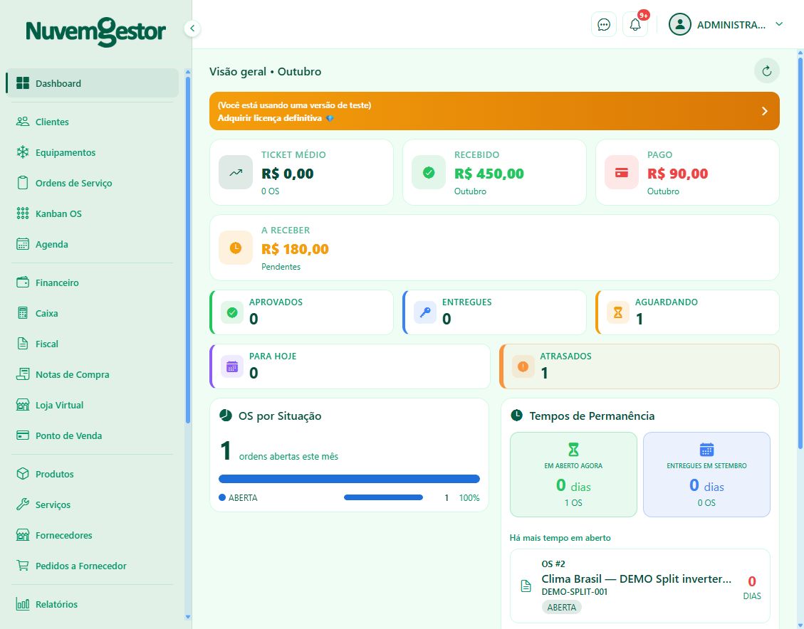This screenshot has height=629, width=804.
Task: Click the Atrasados warning icon
Action: pos(523,366)
